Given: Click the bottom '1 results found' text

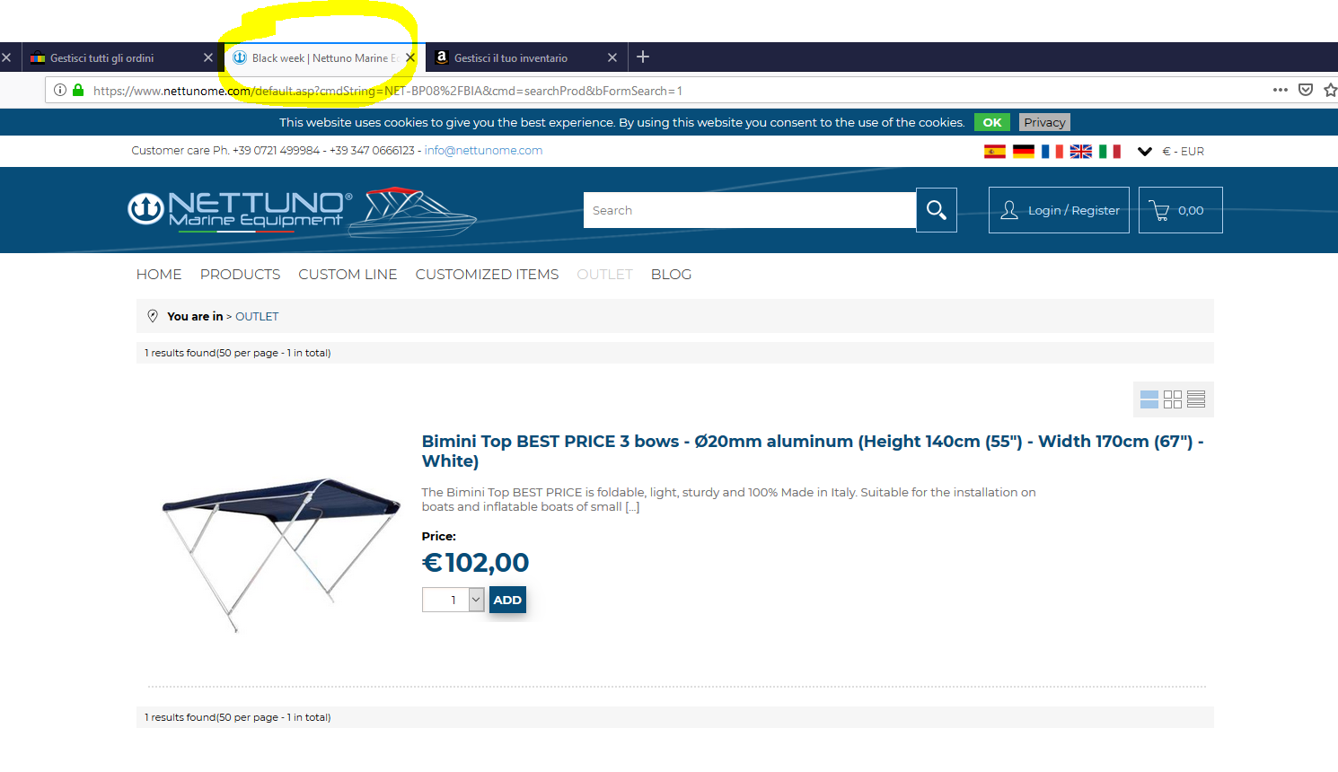Looking at the screenshot, I should (x=238, y=717).
